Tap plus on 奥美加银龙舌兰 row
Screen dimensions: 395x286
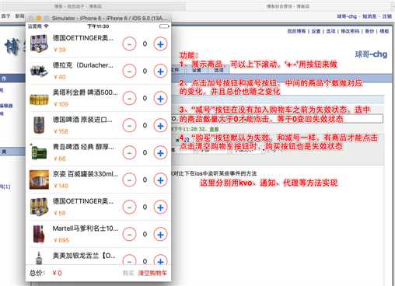pos(160,260)
